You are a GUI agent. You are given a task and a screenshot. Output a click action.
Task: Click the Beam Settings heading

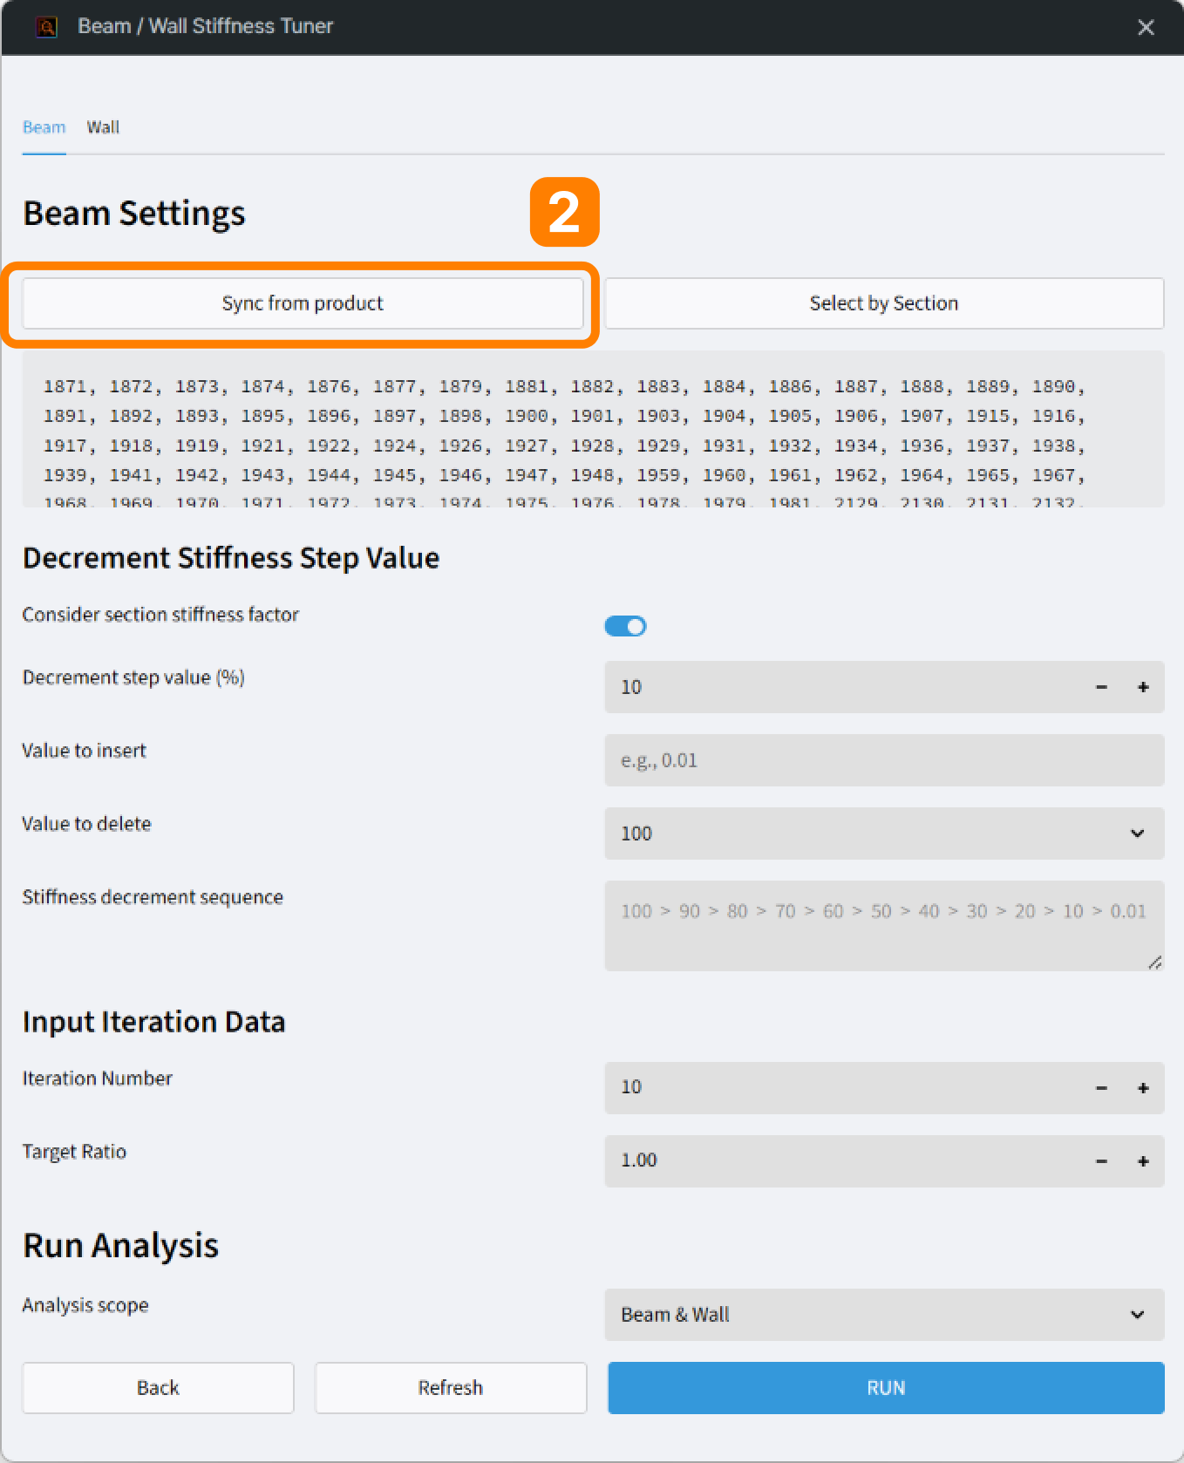tap(134, 214)
